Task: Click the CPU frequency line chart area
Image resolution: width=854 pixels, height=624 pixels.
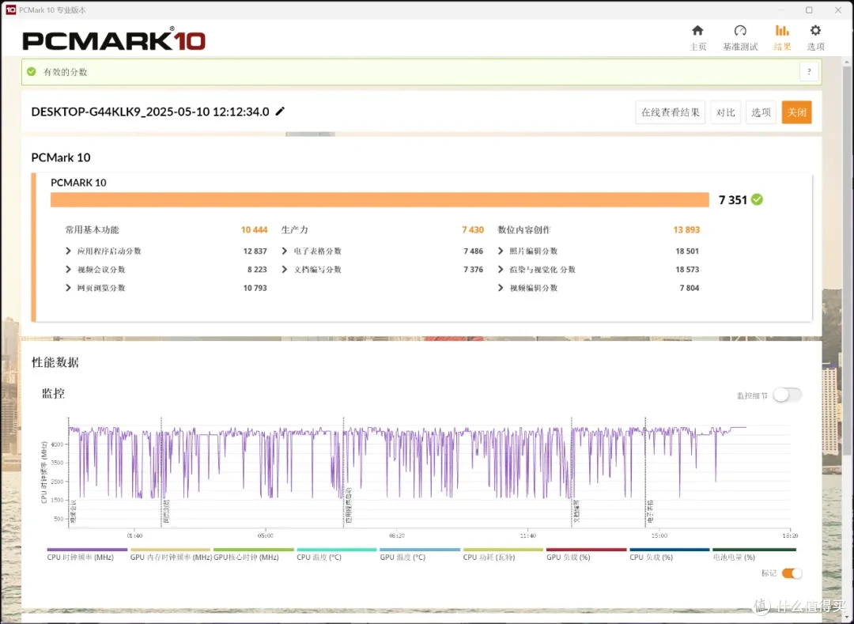Action: (x=429, y=473)
